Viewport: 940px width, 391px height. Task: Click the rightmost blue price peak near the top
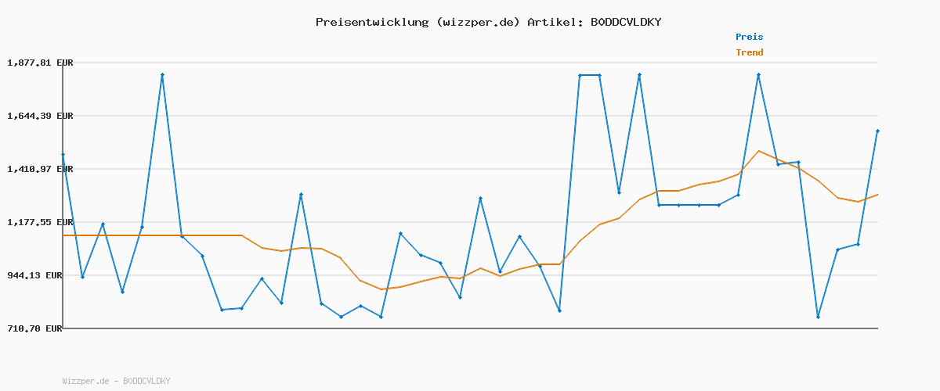click(758, 75)
